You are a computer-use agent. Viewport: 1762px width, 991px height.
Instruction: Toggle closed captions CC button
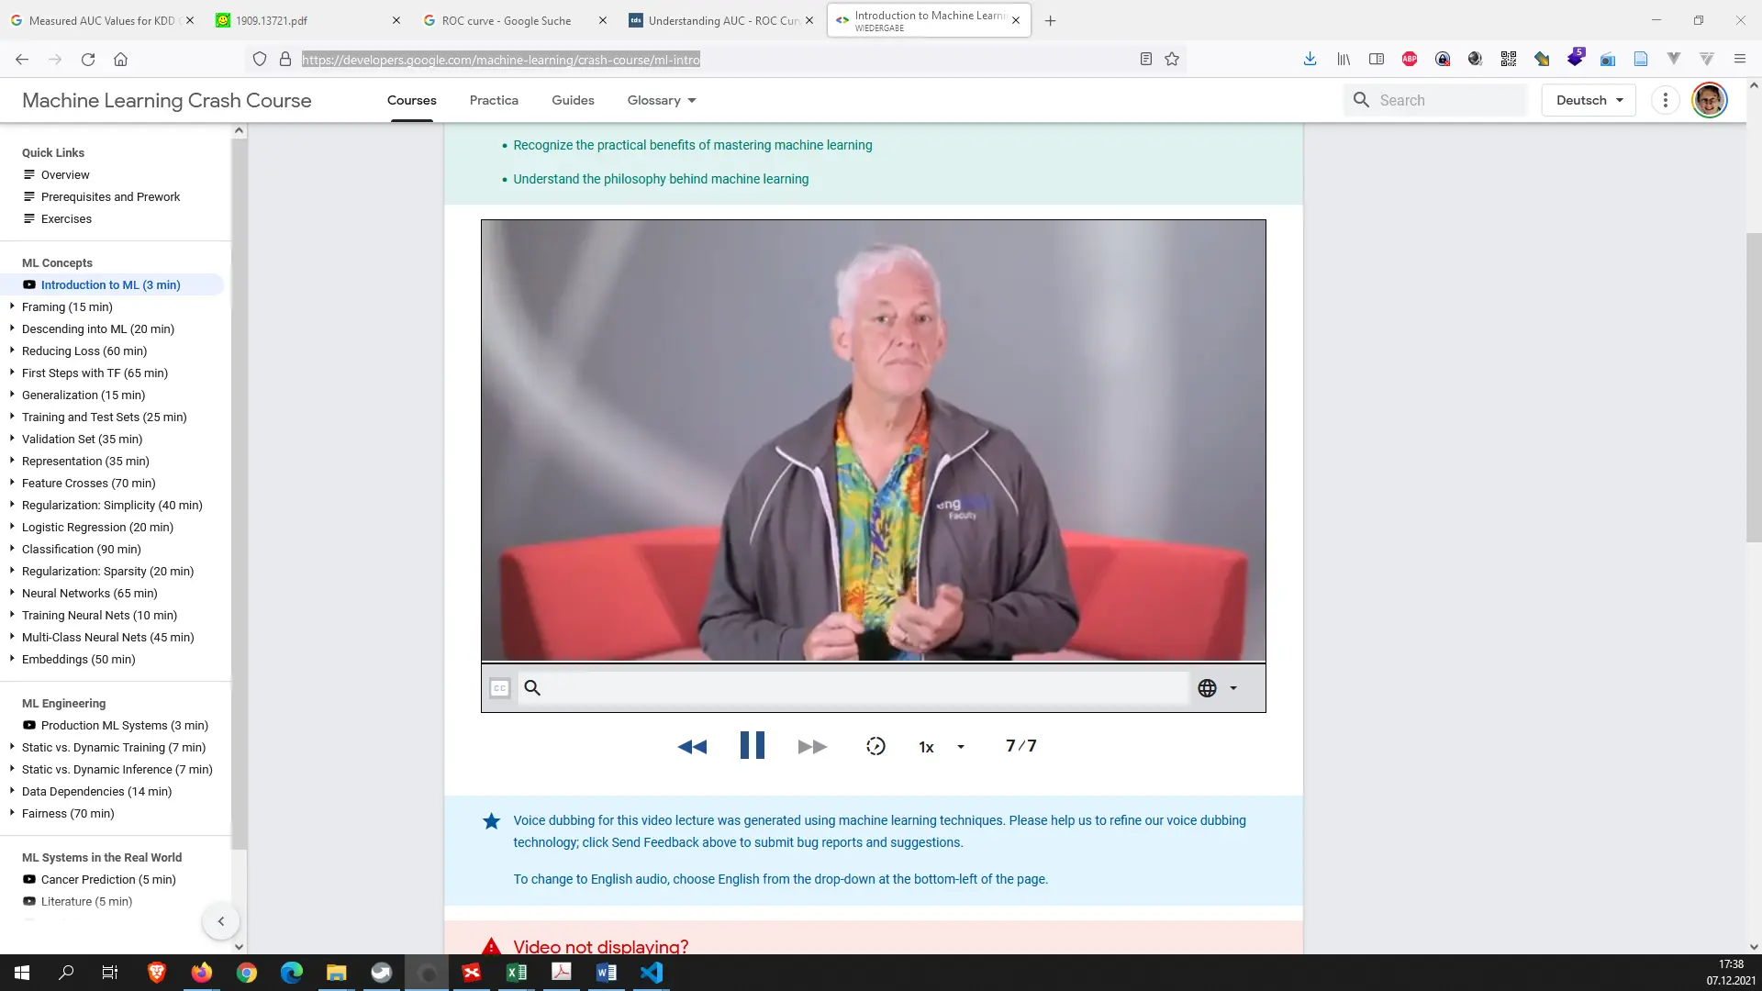click(x=499, y=688)
